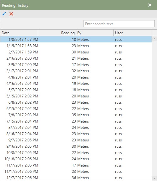Select the 11/7/2017 2:06 PM row
Viewport: 157px width, 181px height.
click(x=76, y=165)
